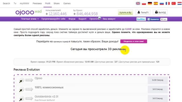Screen dimensions: 182x102
Task: Click the +846,464,958 by Ojooo counter
Action: click(86, 14)
